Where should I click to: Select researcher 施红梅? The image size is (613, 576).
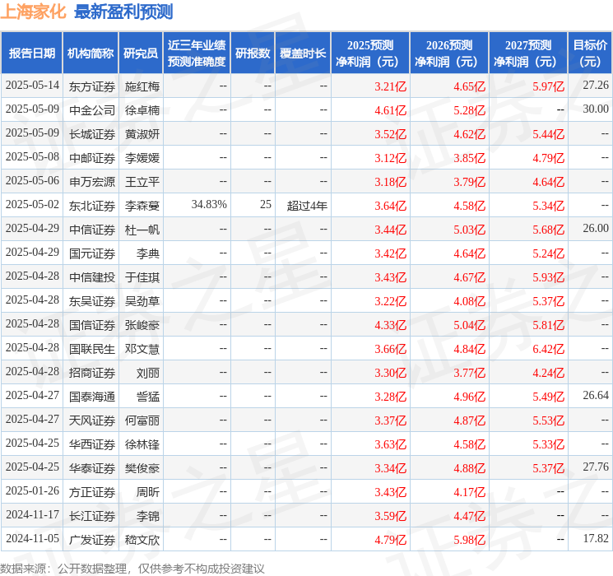(142, 86)
